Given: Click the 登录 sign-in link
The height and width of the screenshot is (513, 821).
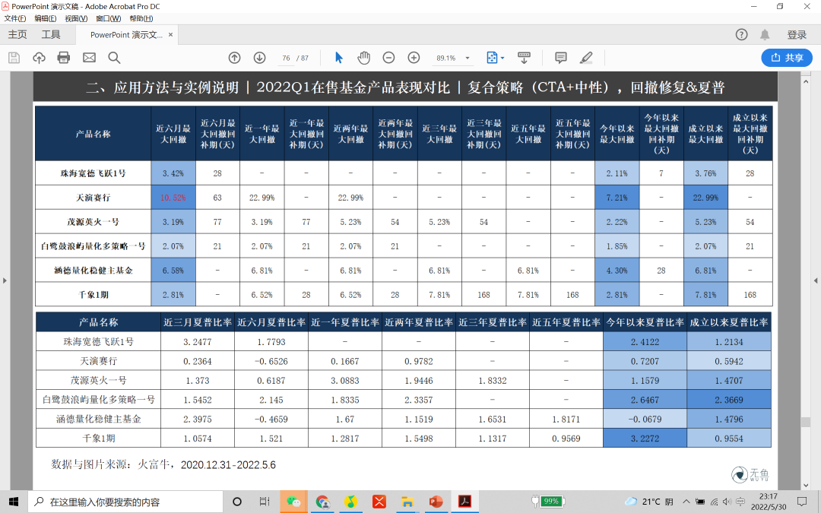Looking at the screenshot, I should pyautogui.click(x=797, y=34).
